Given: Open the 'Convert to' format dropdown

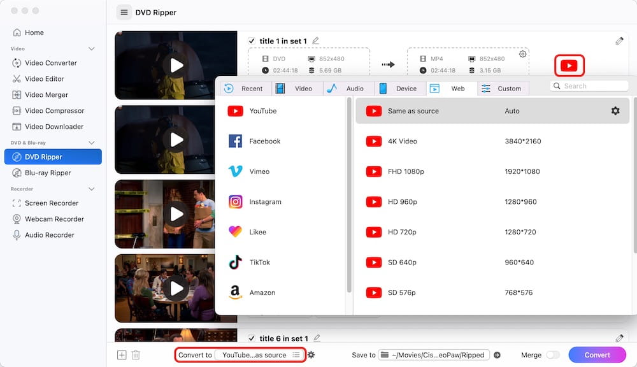Looking at the screenshot, I should pos(259,355).
